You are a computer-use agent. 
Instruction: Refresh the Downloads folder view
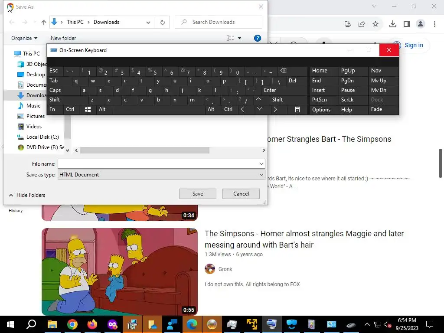pyautogui.click(x=162, y=22)
